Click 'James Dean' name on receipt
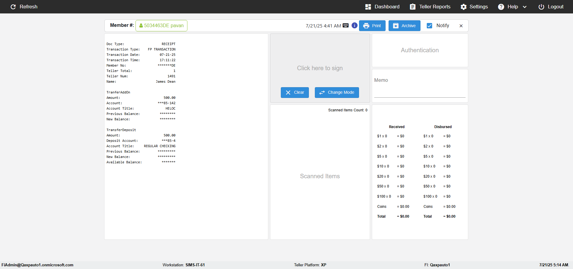Viewport: 573px width, 269px height. tap(166, 82)
